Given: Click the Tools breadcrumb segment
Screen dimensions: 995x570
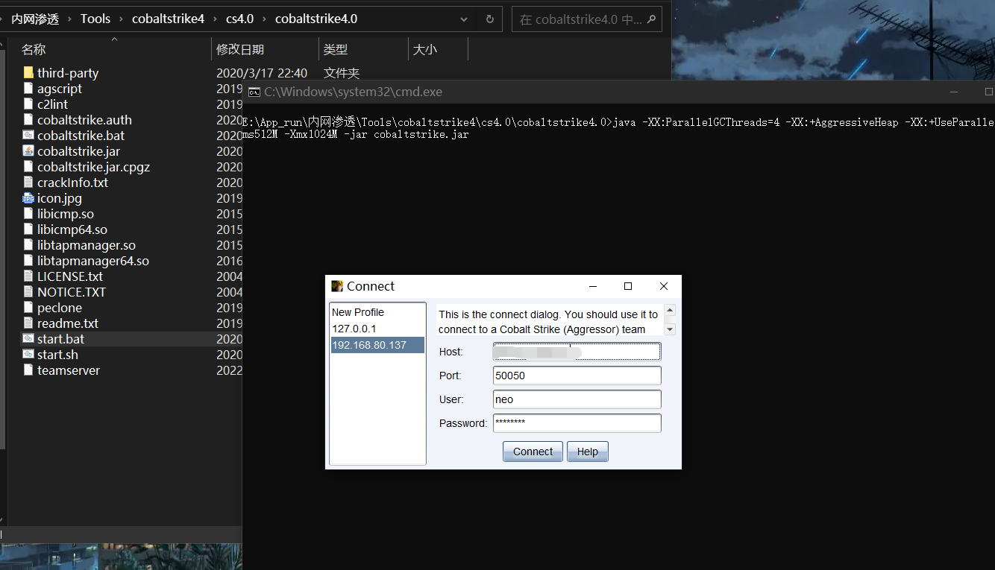Looking at the screenshot, I should [95, 19].
